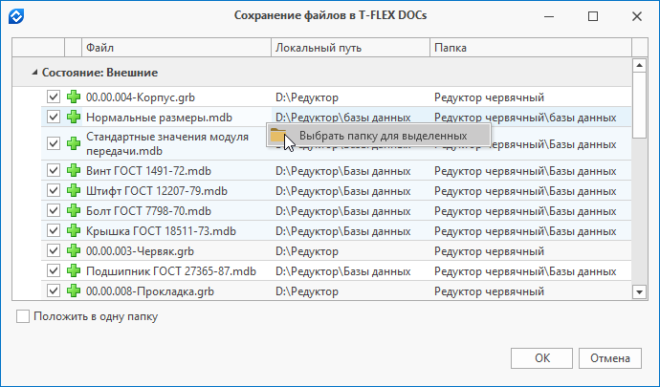Click the scroll-down arrow of the file list
This screenshot has width=660, height=387.
coord(639,291)
